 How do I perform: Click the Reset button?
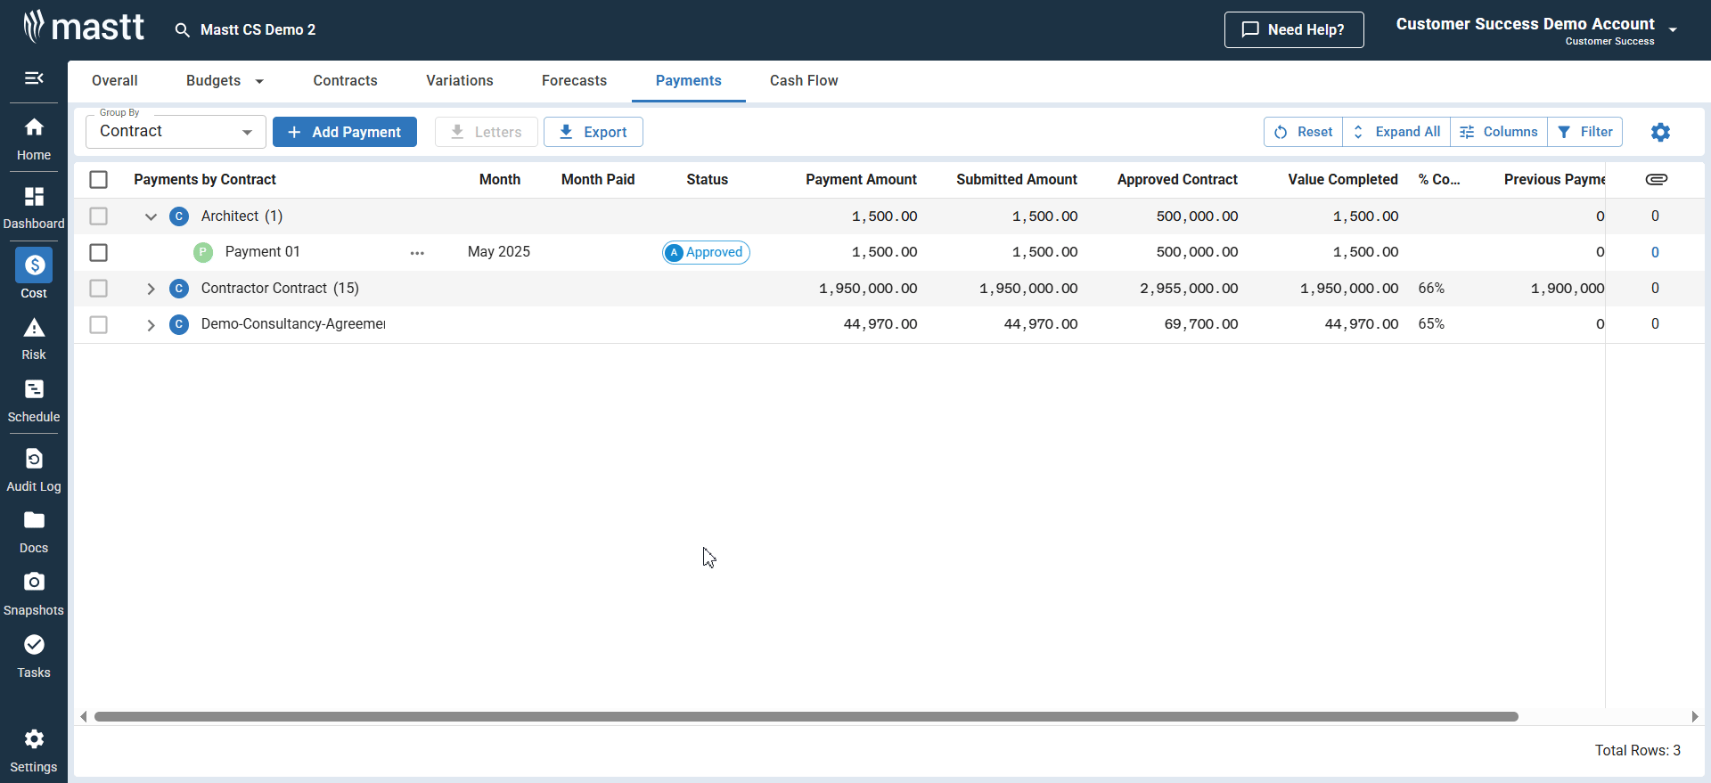point(1303,132)
